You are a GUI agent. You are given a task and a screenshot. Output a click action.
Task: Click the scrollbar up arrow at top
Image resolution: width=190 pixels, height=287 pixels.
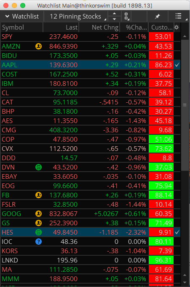click(x=185, y=36)
